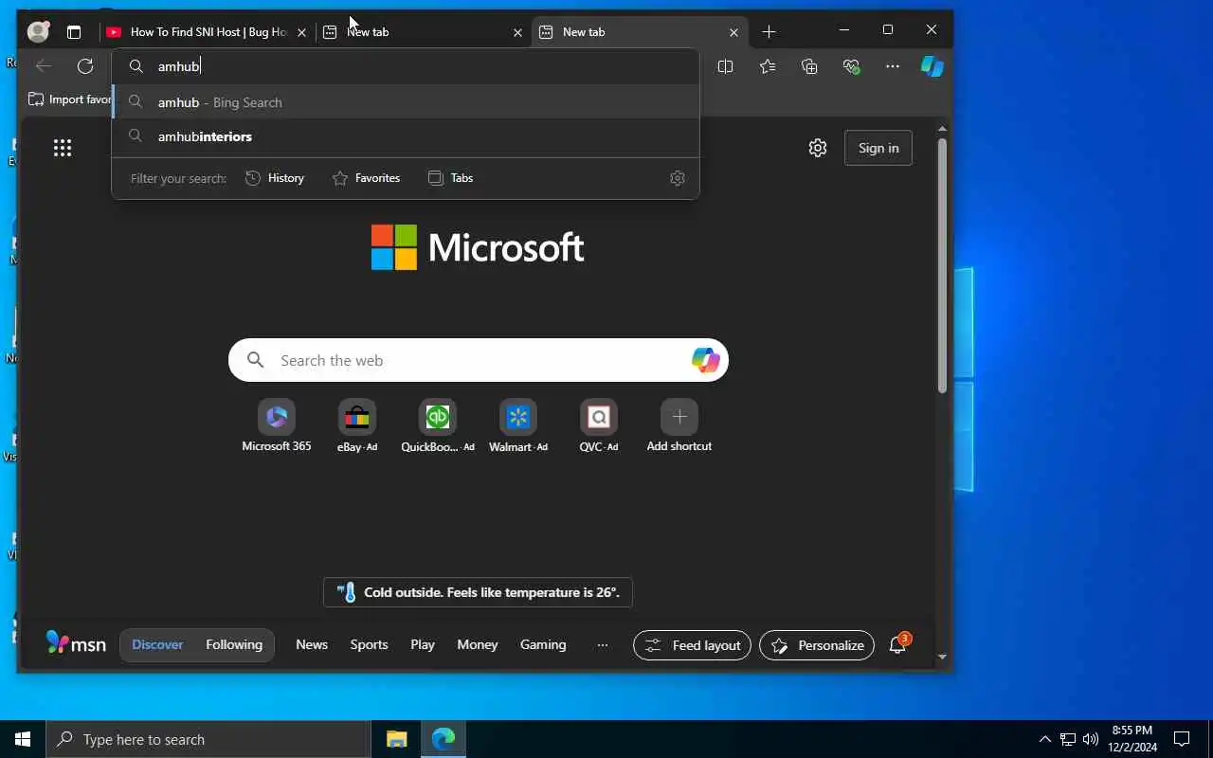Open the tab actions menu icon
This screenshot has width=1213, height=758.
[74, 32]
